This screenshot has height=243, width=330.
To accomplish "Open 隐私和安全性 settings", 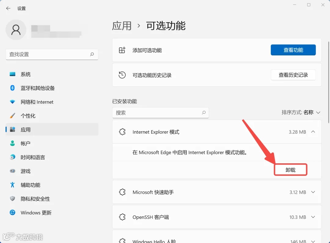I will [52, 199].
